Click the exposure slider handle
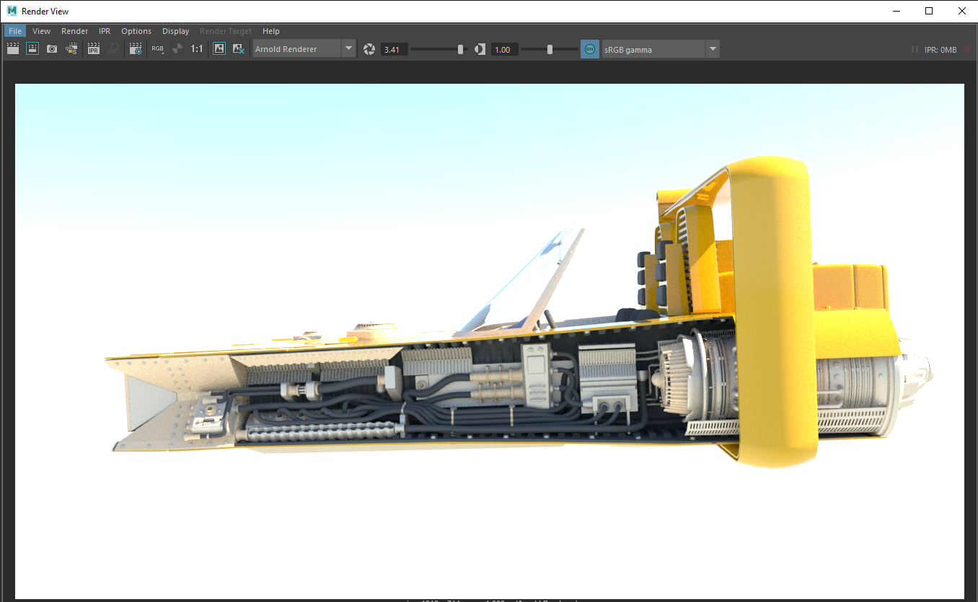Screen dimensions: 978x602 coord(461,49)
